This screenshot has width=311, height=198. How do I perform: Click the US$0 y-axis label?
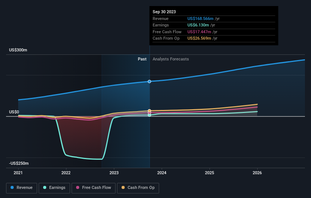14,112
